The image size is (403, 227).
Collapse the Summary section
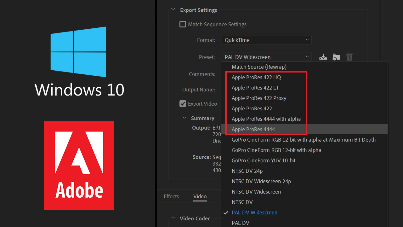pyautogui.click(x=184, y=118)
